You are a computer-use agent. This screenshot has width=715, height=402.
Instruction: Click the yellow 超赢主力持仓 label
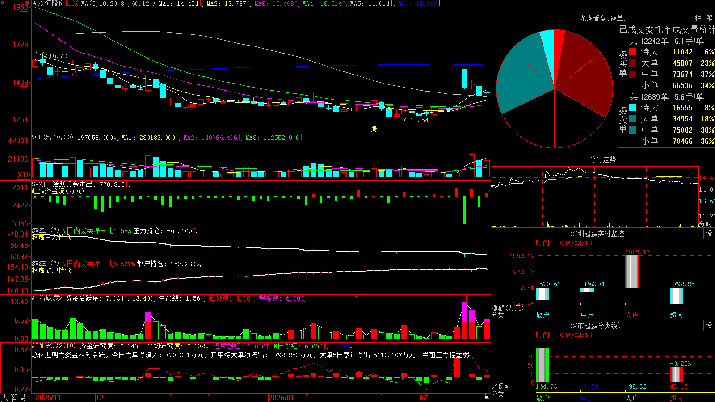coord(51,238)
